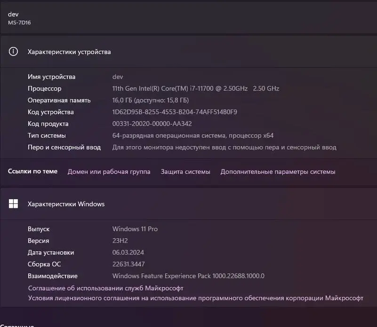
Task: Click the Перо и сенсорный ввод label
Action: (x=64, y=147)
